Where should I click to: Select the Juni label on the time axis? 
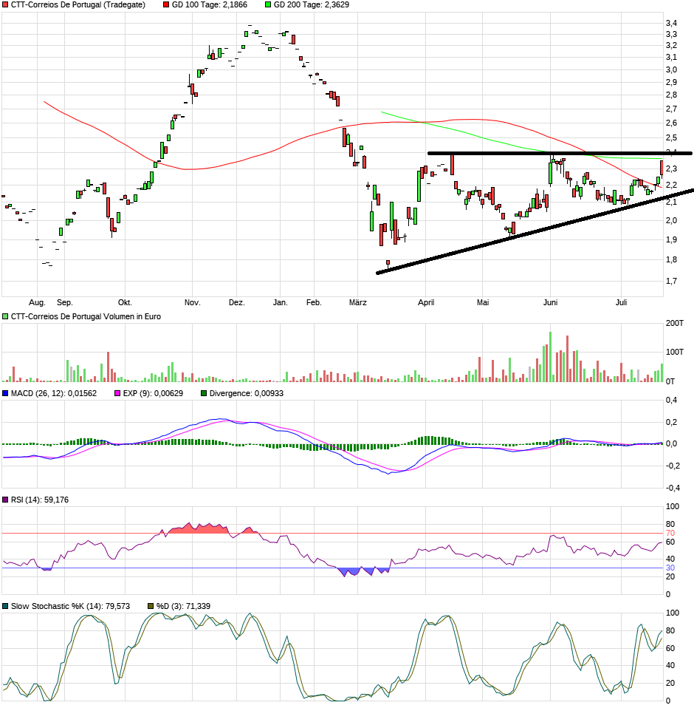(x=550, y=302)
